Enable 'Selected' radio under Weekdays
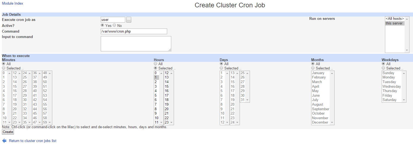The height and width of the screenshot is (164, 413). [383, 68]
